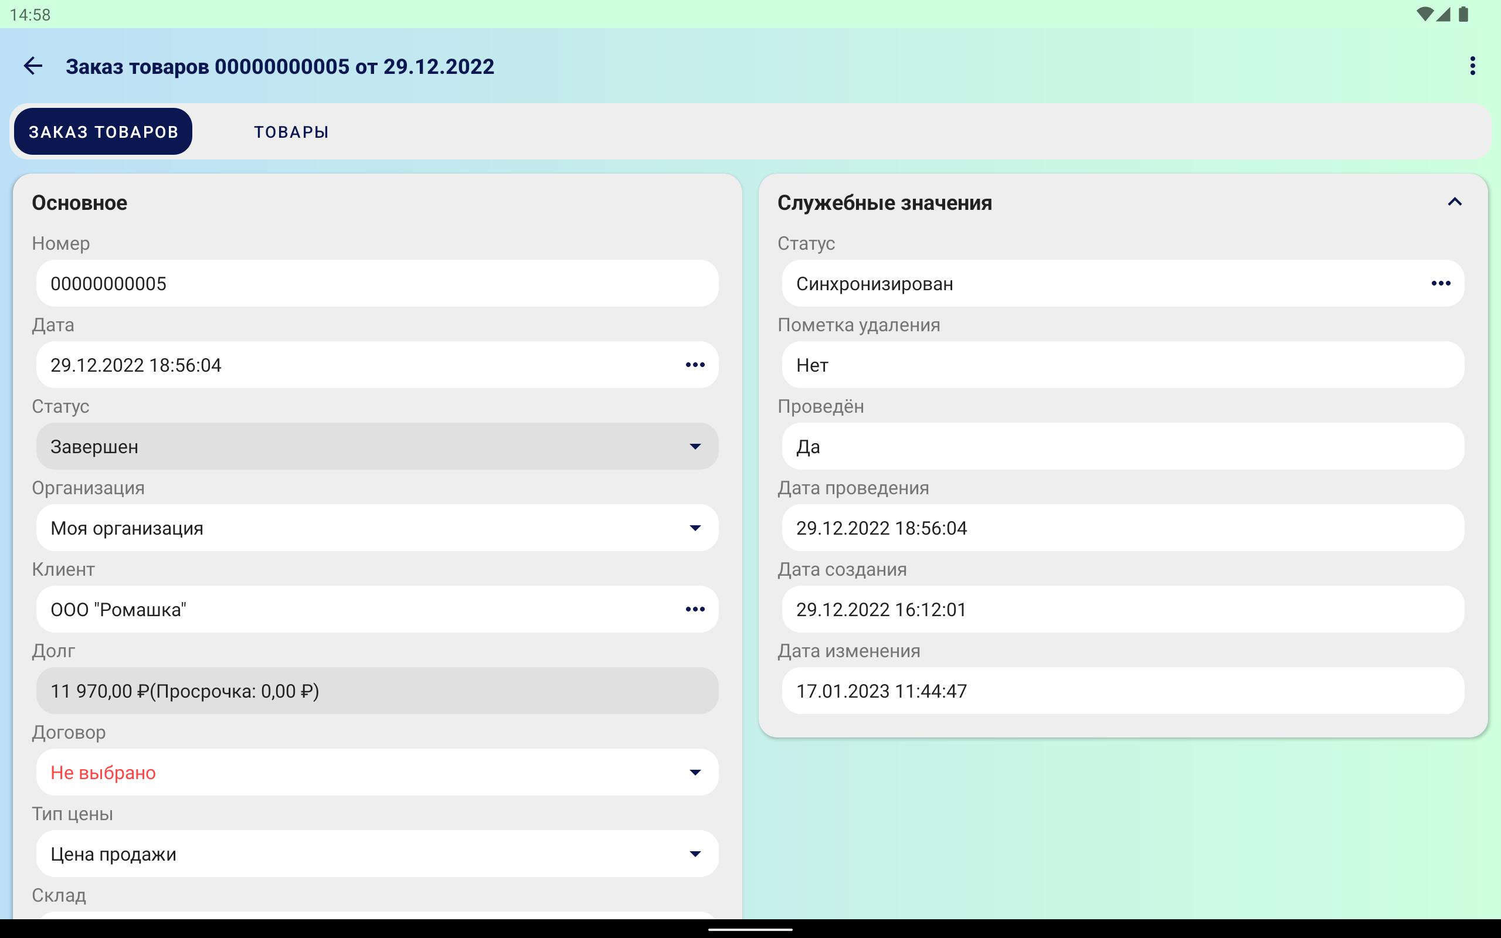This screenshot has width=1501, height=938.
Task: Click the Пометка удаления field Нет
Action: click(1123, 365)
